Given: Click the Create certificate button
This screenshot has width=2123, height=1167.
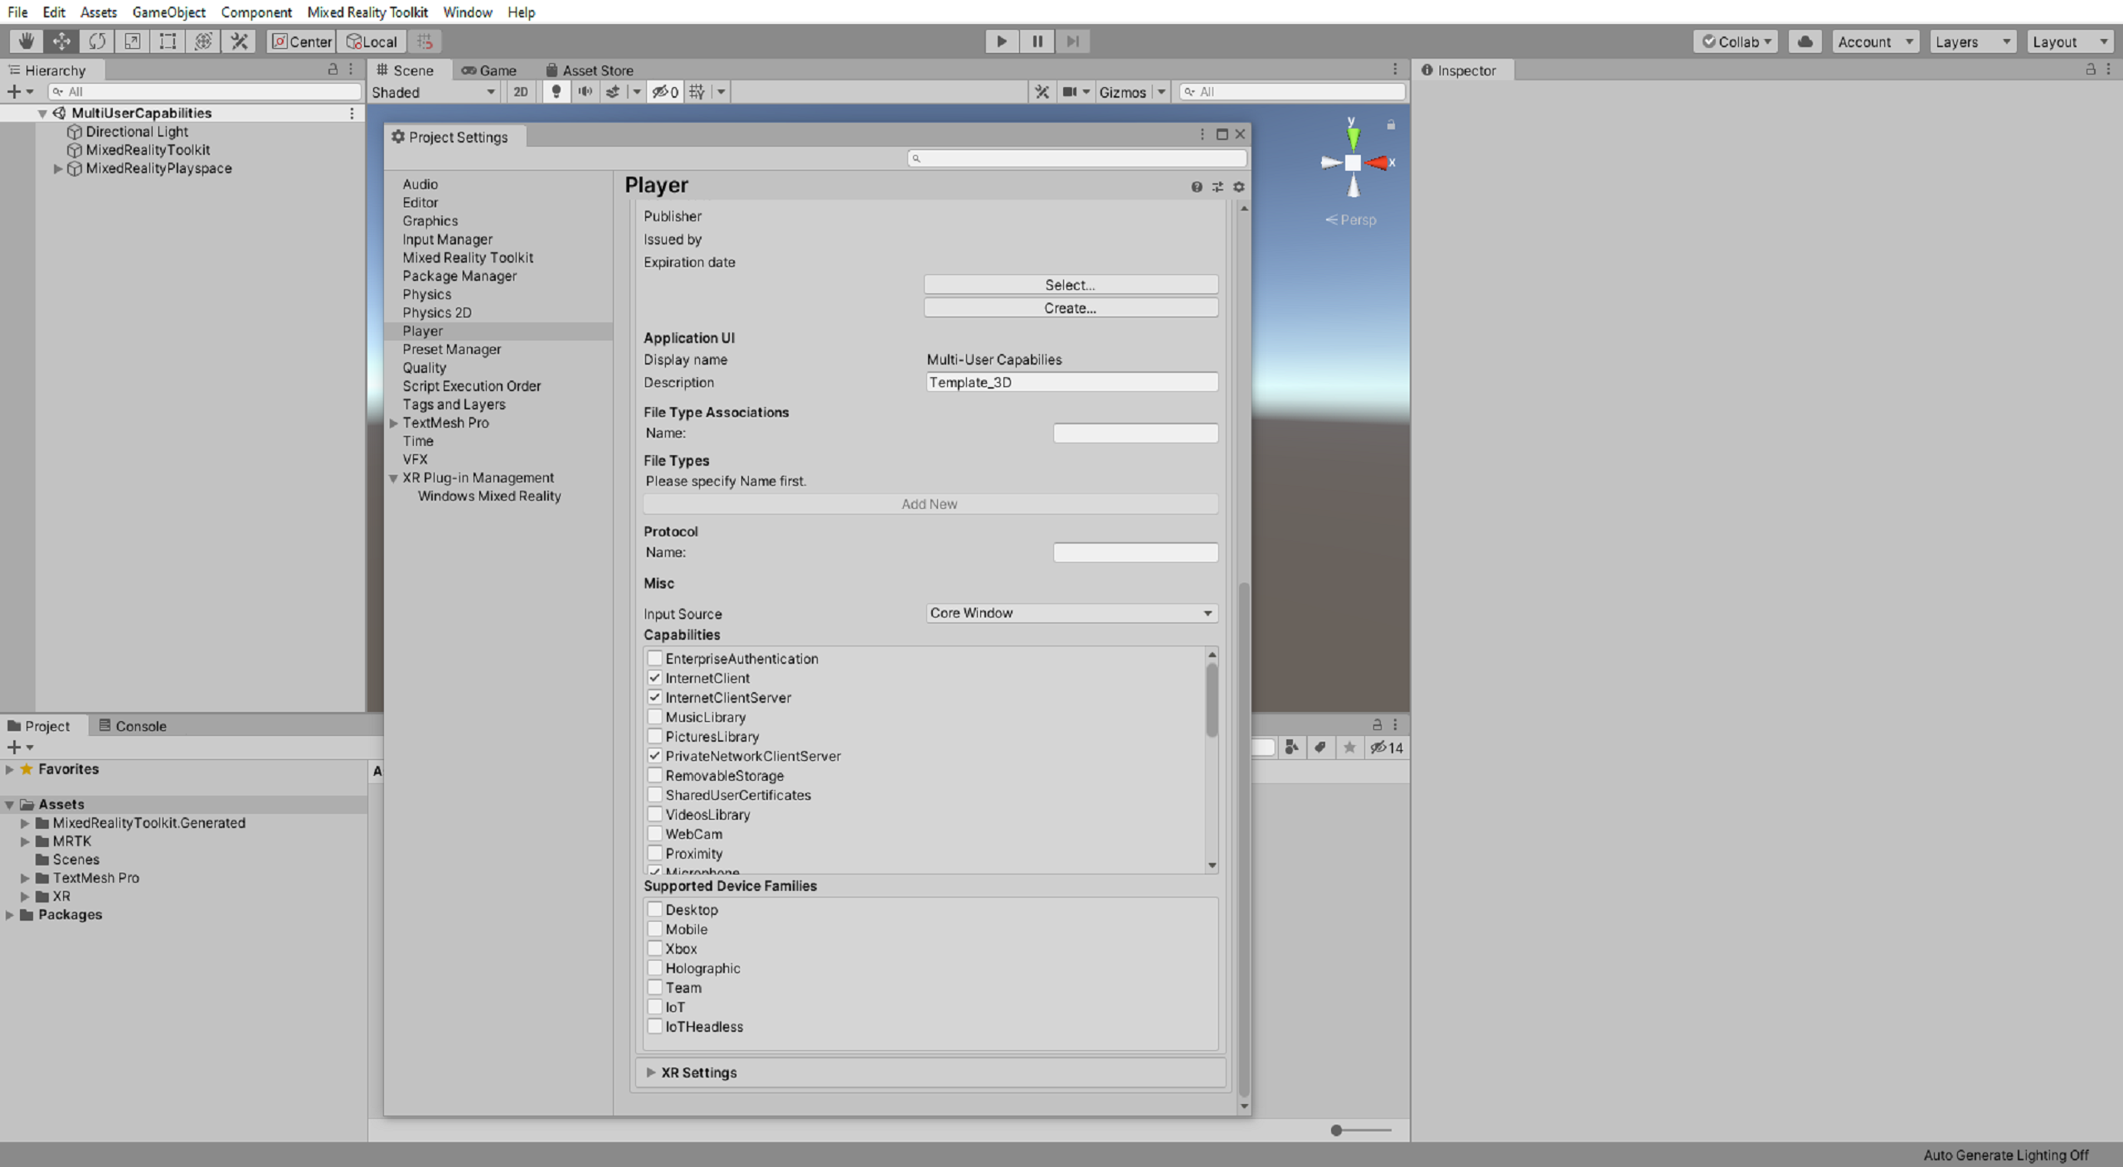Looking at the screenshot, I should click(x=1071, y=307).
